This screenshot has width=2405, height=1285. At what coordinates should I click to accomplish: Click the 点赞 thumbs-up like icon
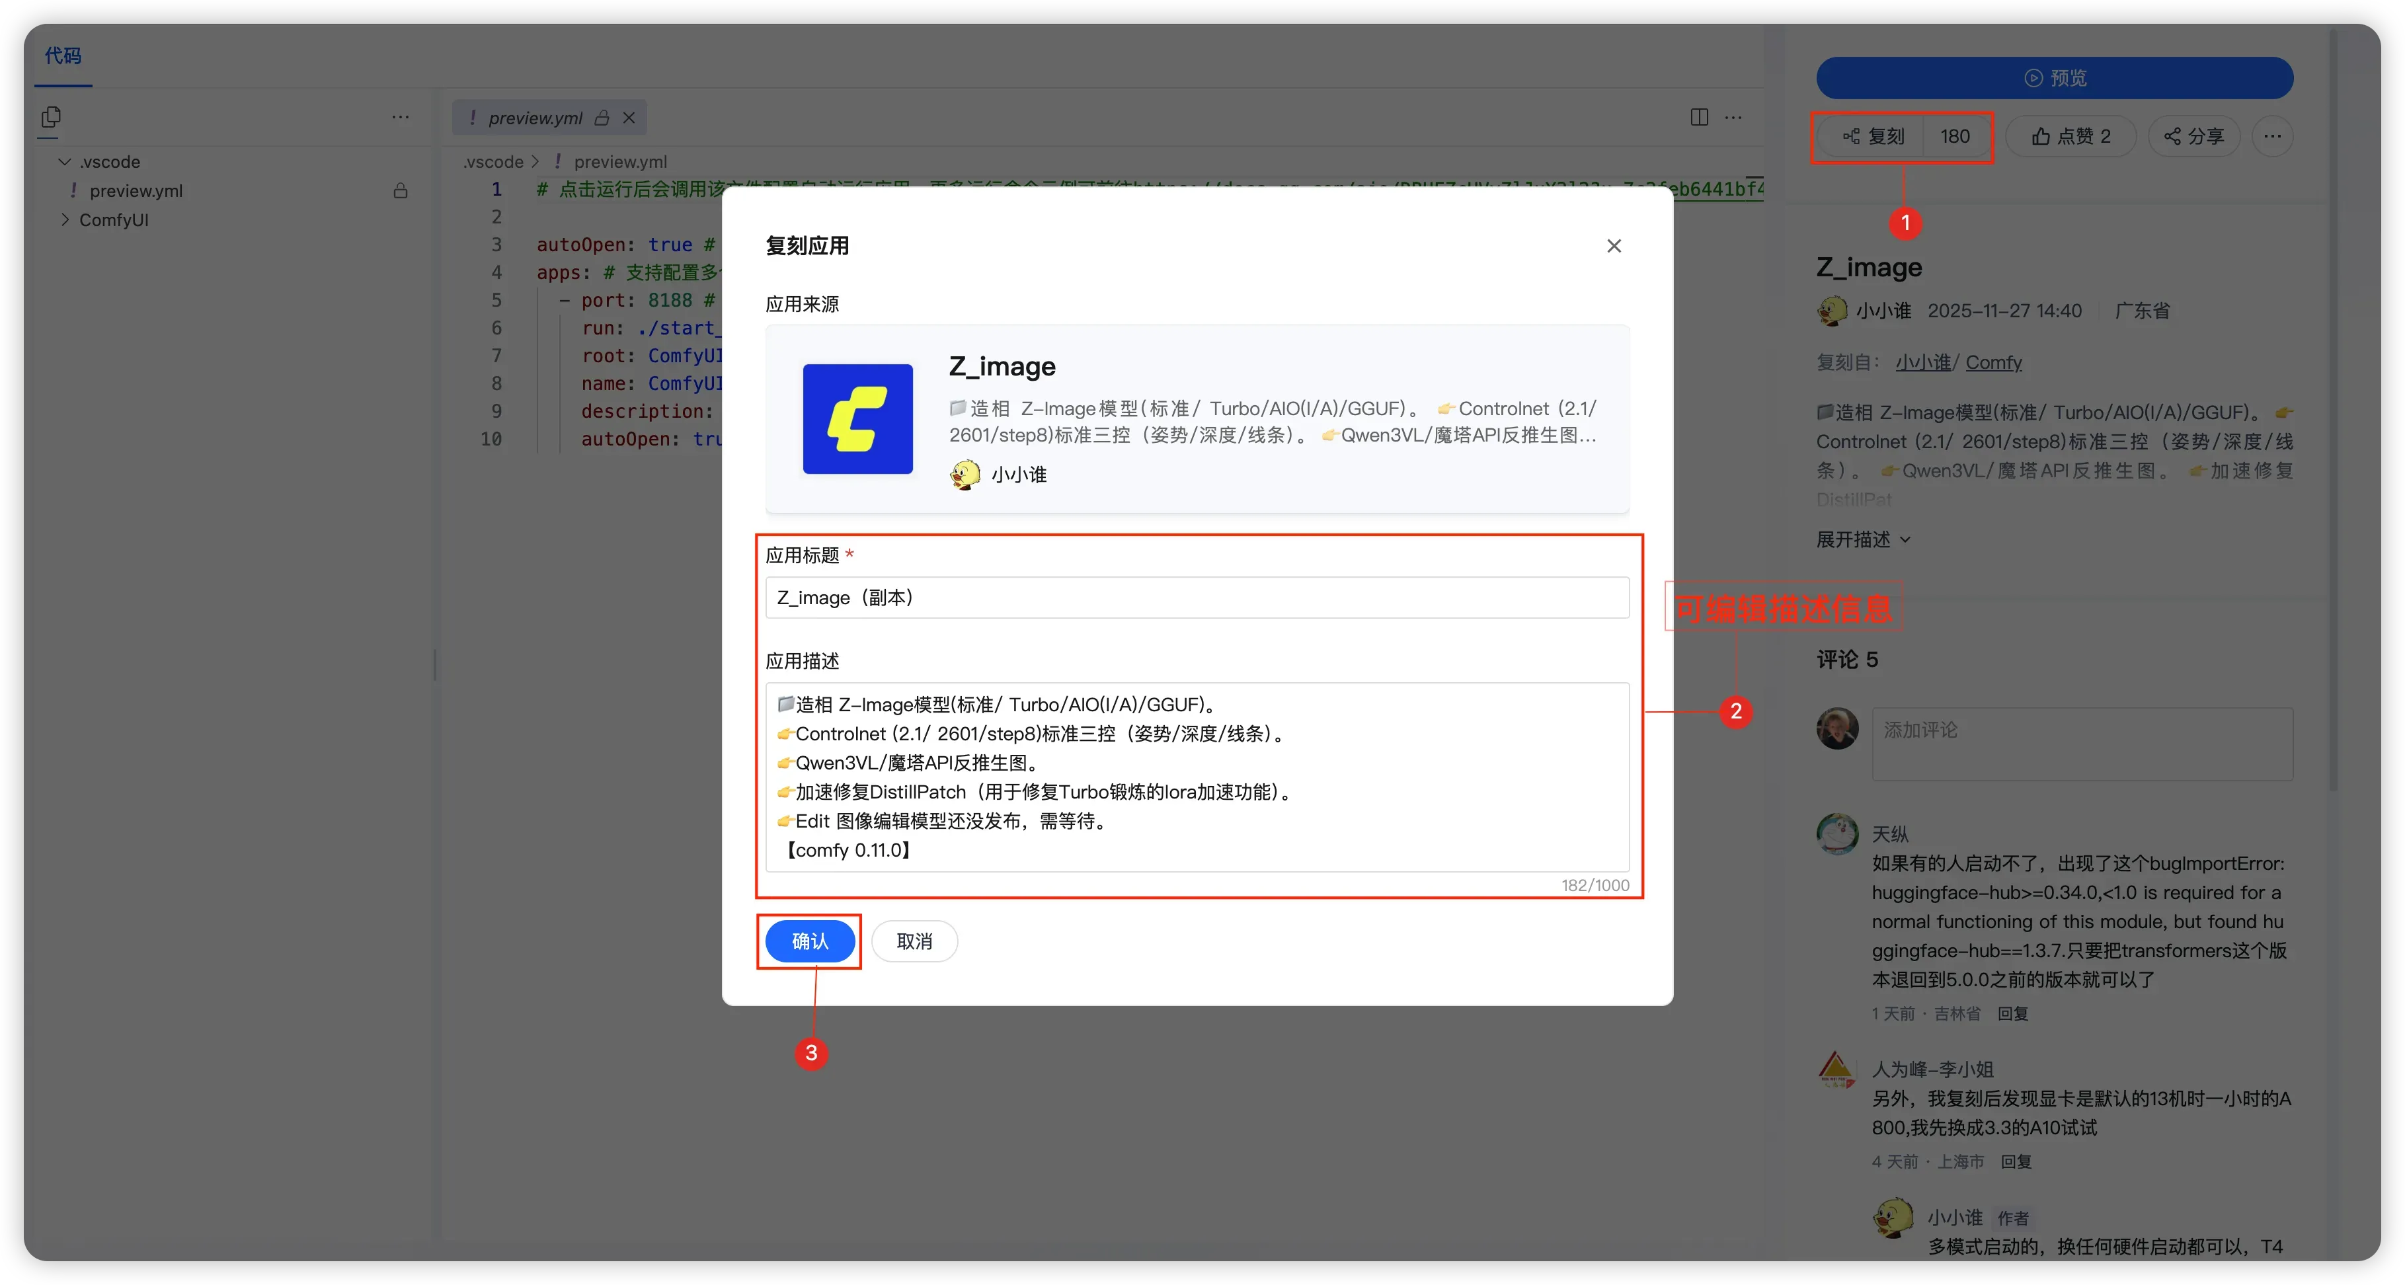[x=2041, y=136]
